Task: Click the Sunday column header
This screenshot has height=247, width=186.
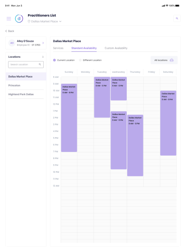Action: pos(69,72)
